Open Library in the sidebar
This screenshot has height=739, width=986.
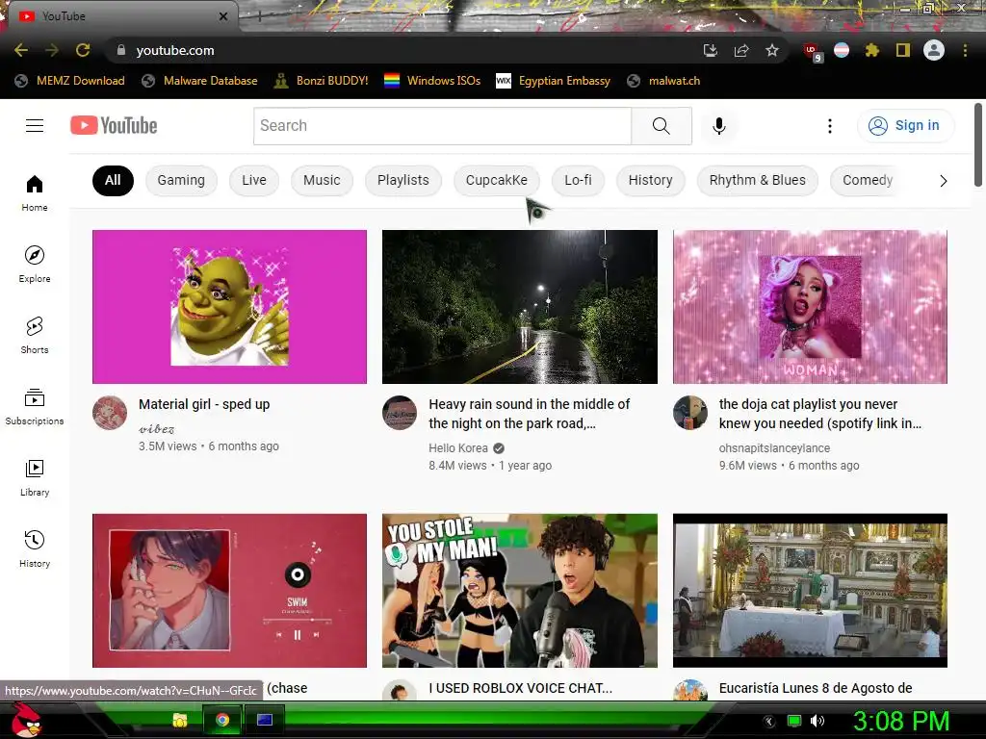[x=35, y=477]
